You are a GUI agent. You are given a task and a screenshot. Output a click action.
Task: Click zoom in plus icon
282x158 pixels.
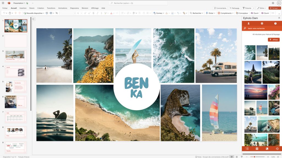click(268, 157)
